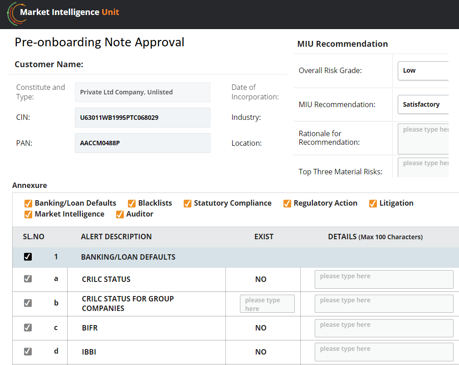This screenshot has height=365, width=459.
Task: Uncheck the Litigation filter checkbox
Action: point(373,203)
